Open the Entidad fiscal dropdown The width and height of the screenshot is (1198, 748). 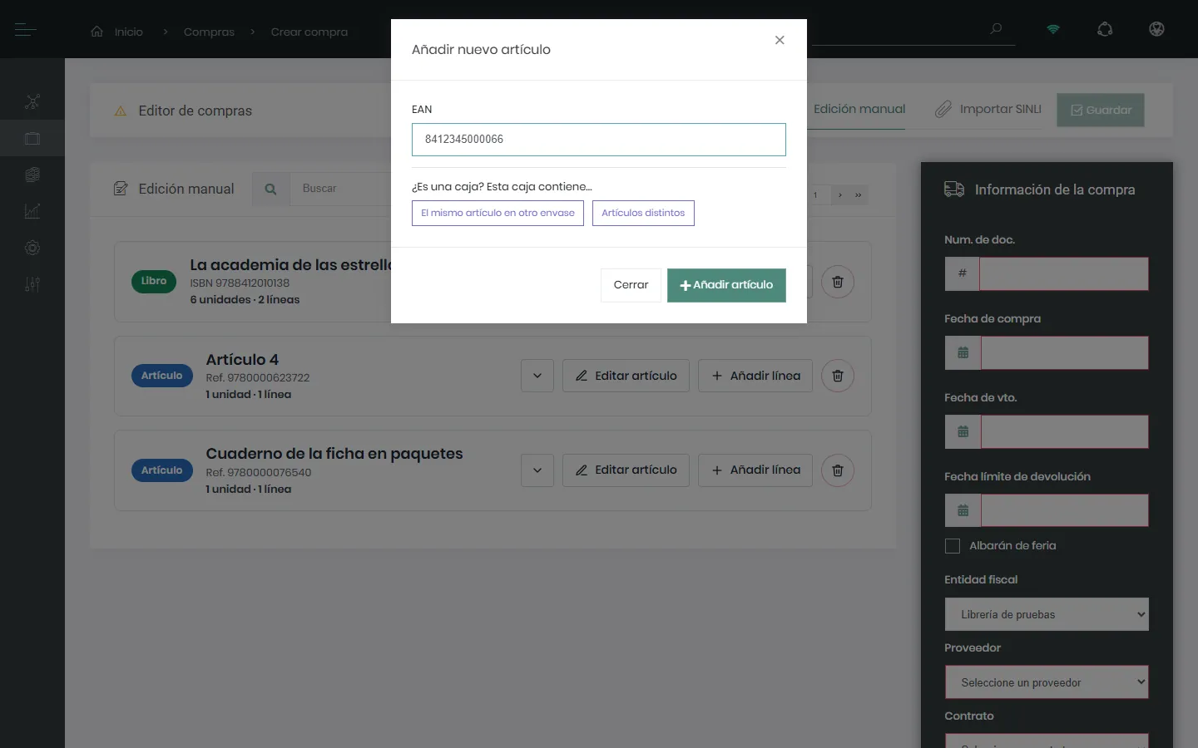click(x=1047, y=614)
